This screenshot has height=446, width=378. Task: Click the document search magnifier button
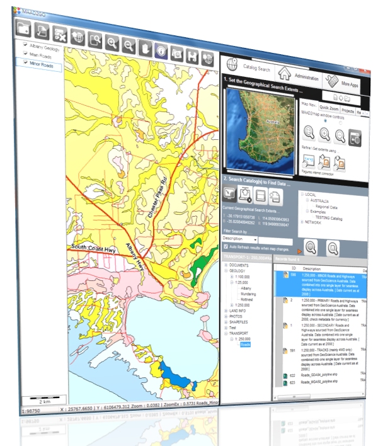(x=333, y=249)
